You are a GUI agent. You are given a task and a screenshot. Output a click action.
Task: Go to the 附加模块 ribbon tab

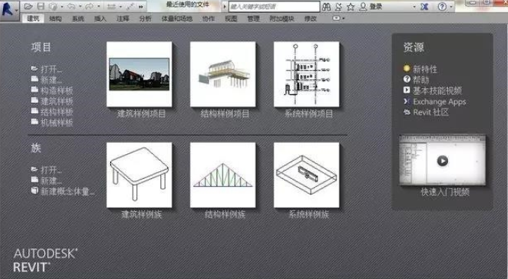(x=282, y=19)
